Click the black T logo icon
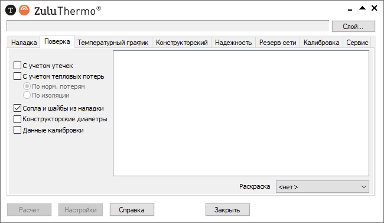Screen dimensions: 384x223 (11, 10)
